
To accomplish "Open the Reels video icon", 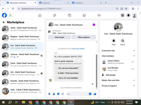I will (x=69, y=15).
